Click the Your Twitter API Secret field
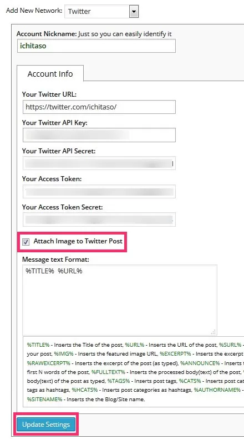The width and height of the screenshot is (244, 439). (x=99, y=163)
